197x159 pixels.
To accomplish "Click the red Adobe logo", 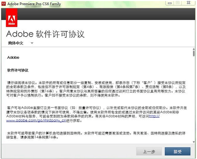I will tap(12, 18).
